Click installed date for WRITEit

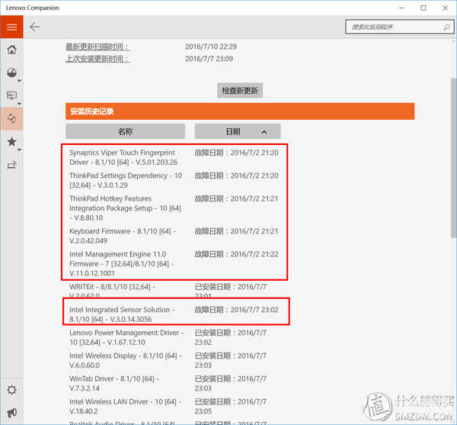[x=231, y=291]
